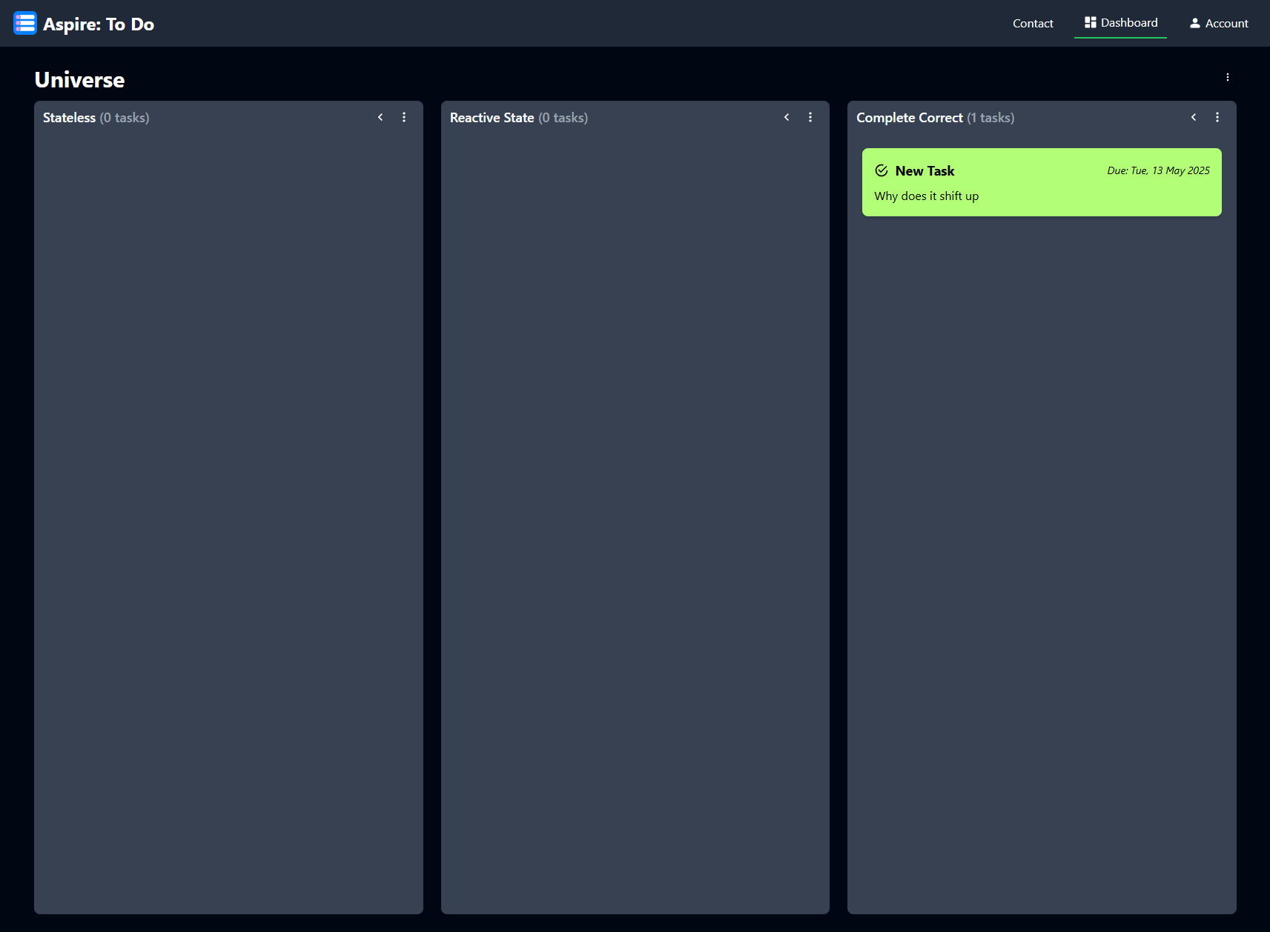
Task: Click the checkmark circle on New Task
Action: 881,170
